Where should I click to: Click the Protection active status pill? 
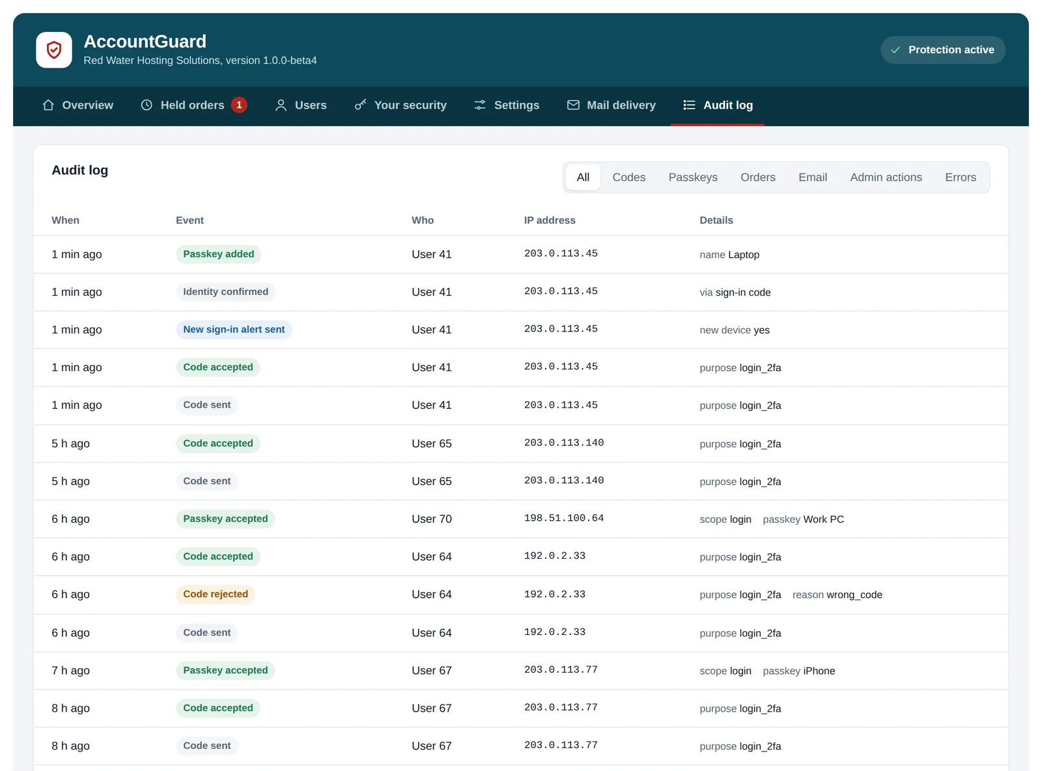(943, 50)
